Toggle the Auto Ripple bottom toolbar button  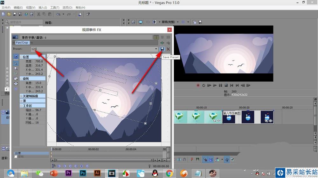tap(217, 160)
